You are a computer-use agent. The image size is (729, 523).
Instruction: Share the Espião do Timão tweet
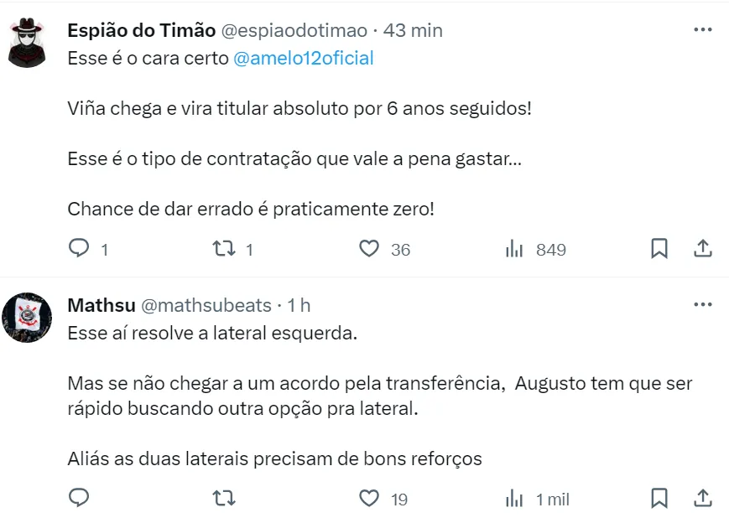(x=703, y=249)
